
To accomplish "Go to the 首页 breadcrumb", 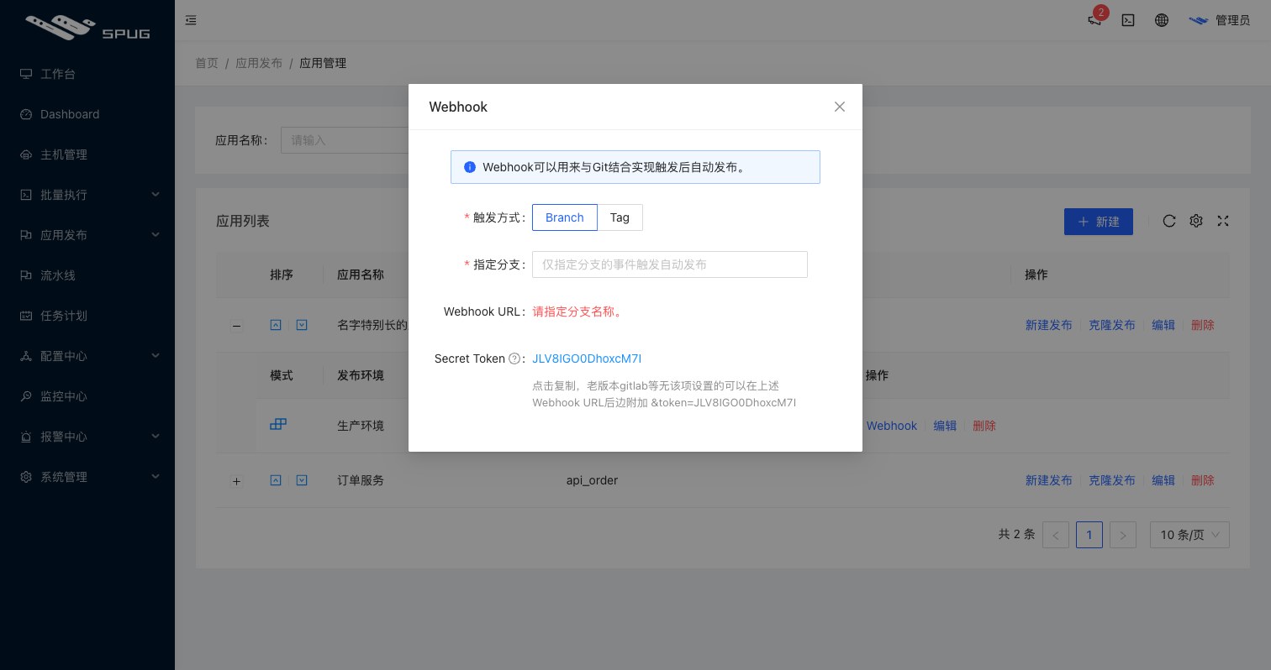I will pyautogui.click(x=207, y=63).
